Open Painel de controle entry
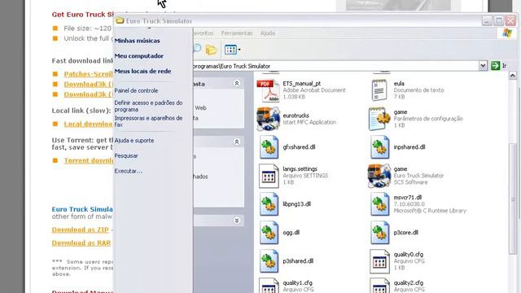This screenshot has width=521, height=293. point(136,90)
